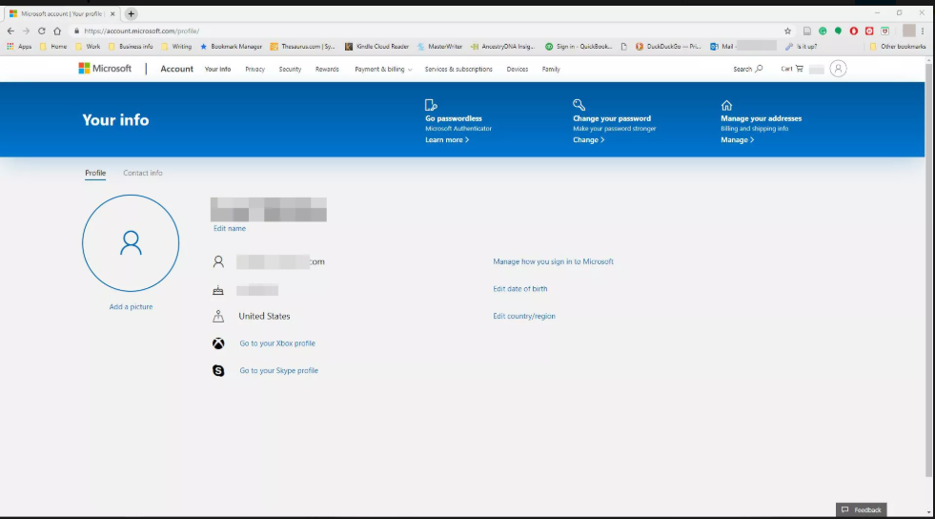Open the browser home page icon
The height and width of the screenshot is (519, 935).
pyautogui.click(x=57, y=31)
